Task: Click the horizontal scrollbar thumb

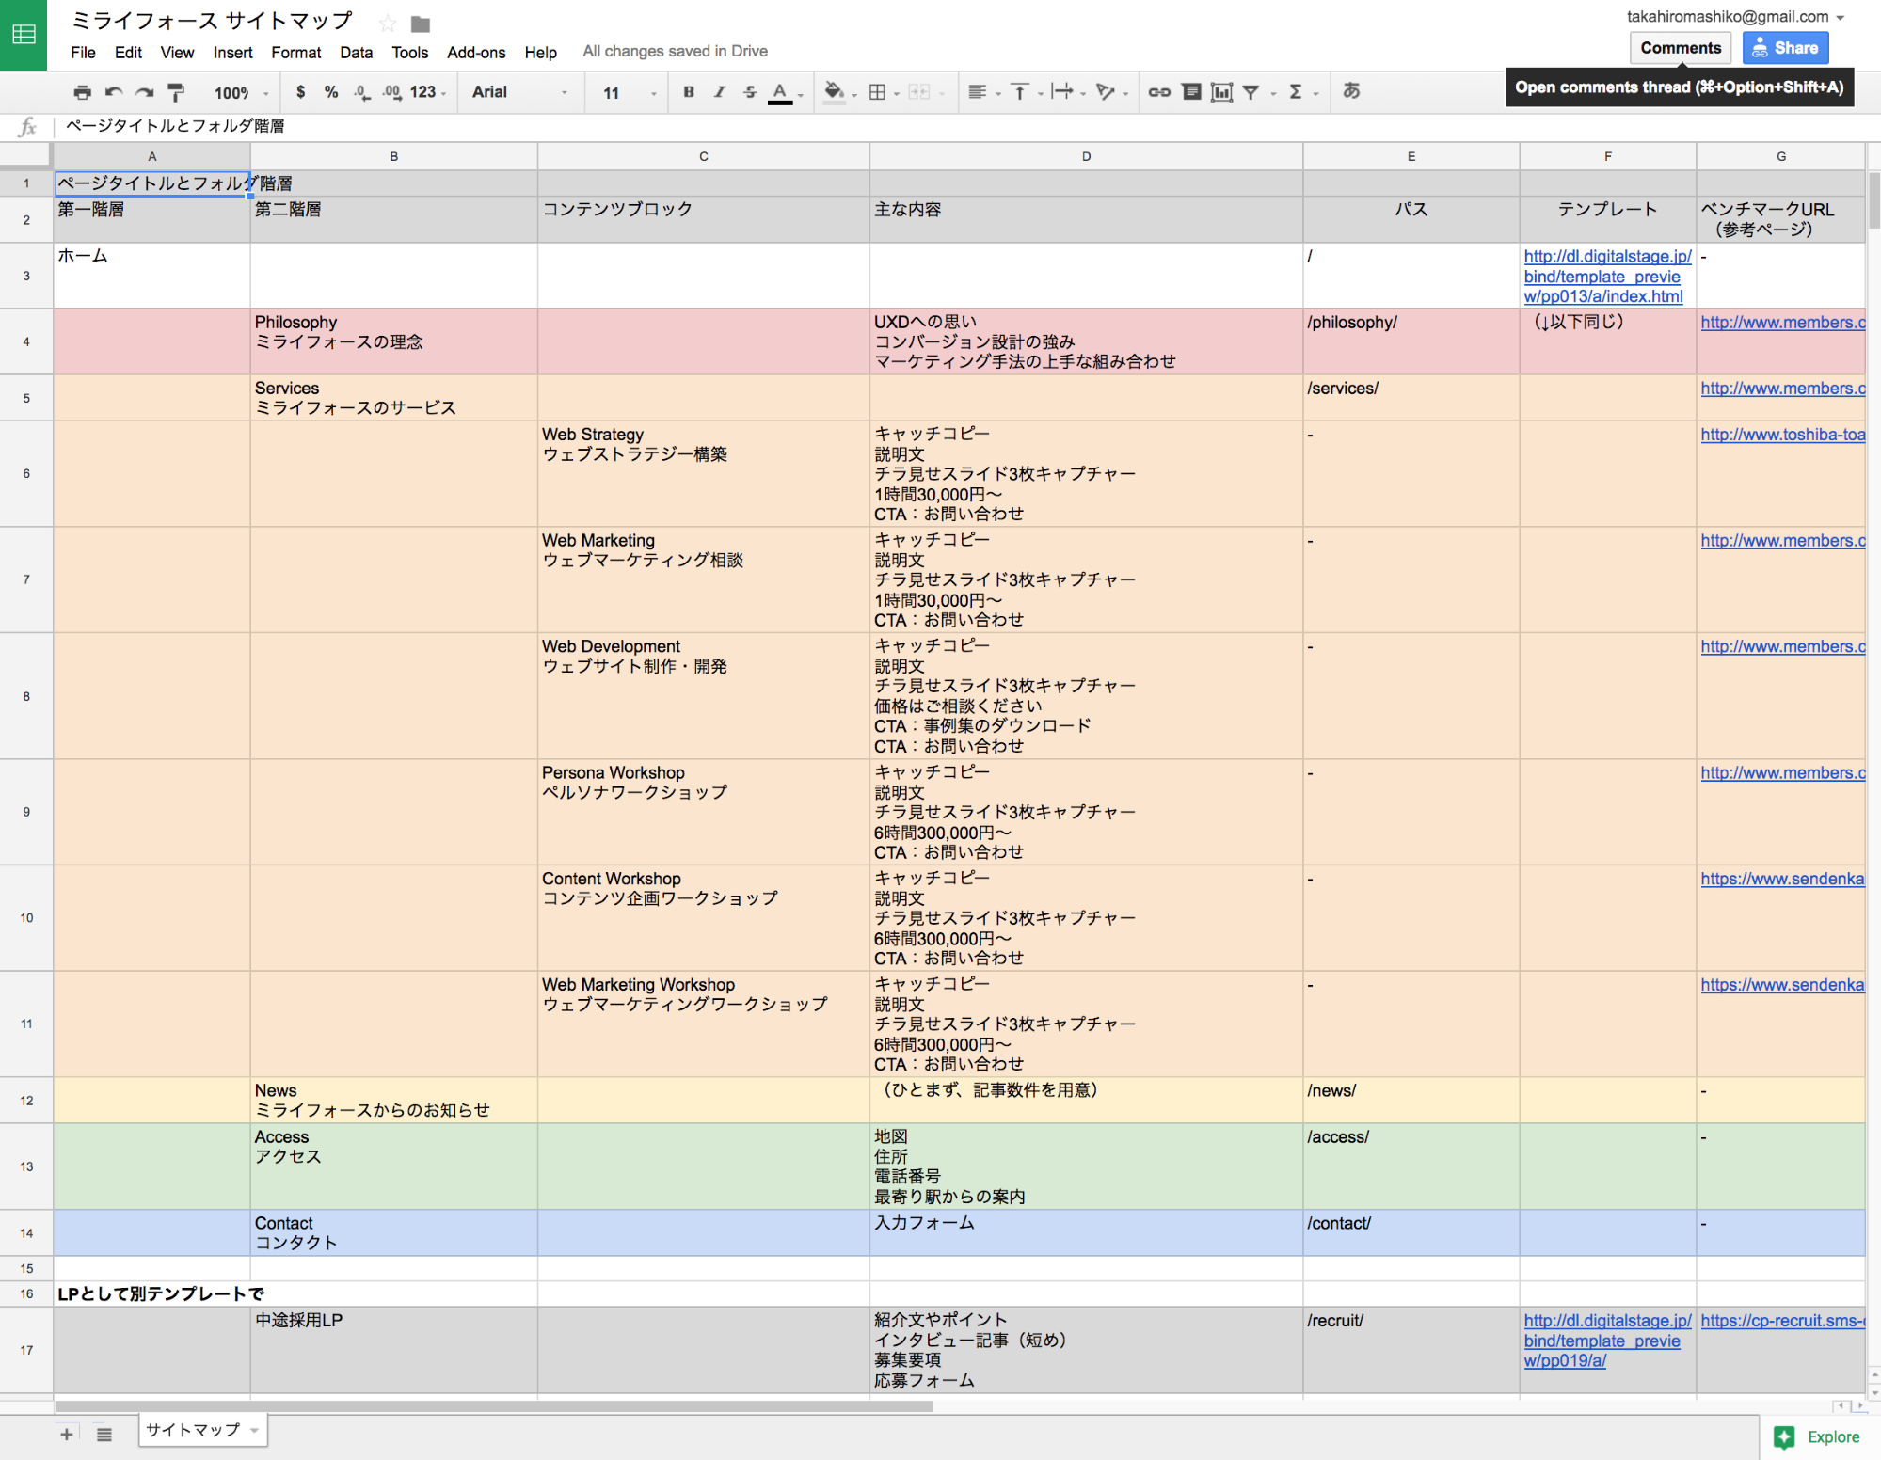Action: [494, 1406]
